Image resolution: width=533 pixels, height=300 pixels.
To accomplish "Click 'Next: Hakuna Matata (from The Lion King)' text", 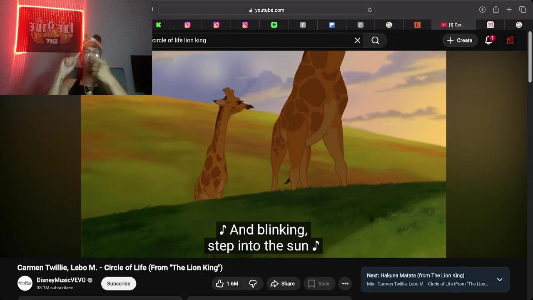I will (416, 275).
